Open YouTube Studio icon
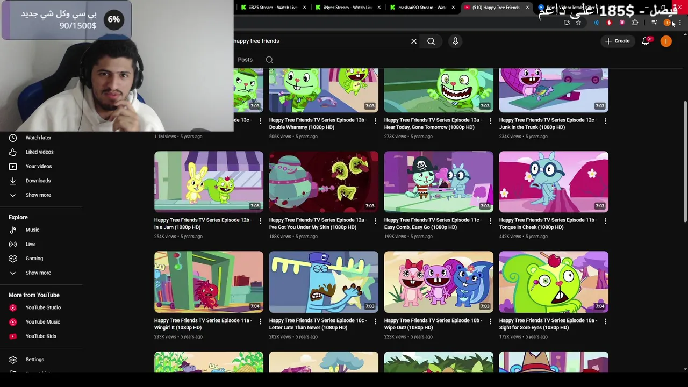Screen dimensions: 688x387 point(13,307)
